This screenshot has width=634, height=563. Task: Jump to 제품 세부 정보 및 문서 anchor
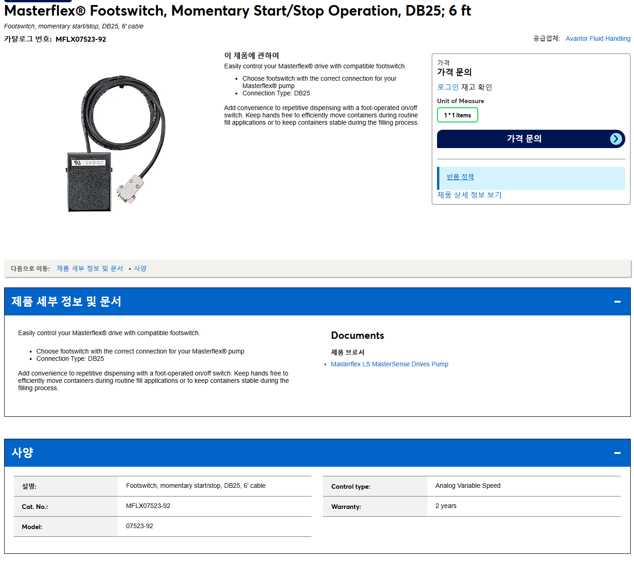90,269
